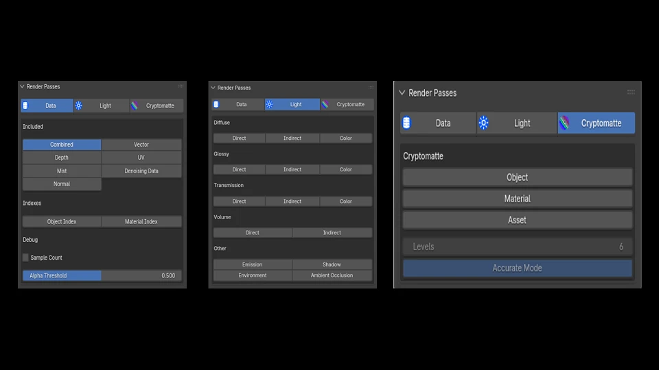
Task: Enable the Glossy Indirect pass
Action: tap(292, 169)
